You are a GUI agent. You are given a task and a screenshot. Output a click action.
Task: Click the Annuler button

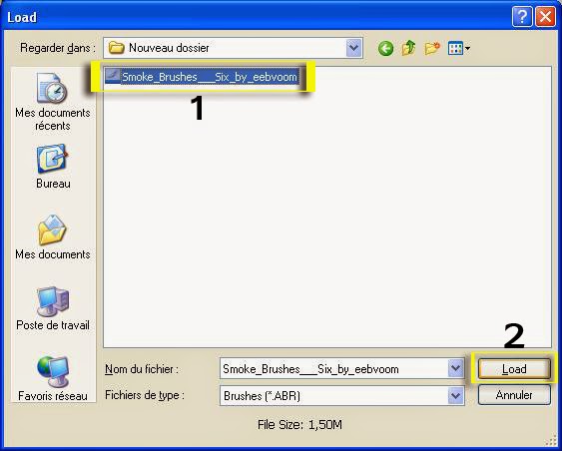pos(514,395)
